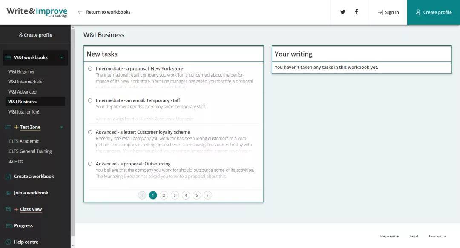Collapse the W&I workbooks section arrow

tap(62, 57)
